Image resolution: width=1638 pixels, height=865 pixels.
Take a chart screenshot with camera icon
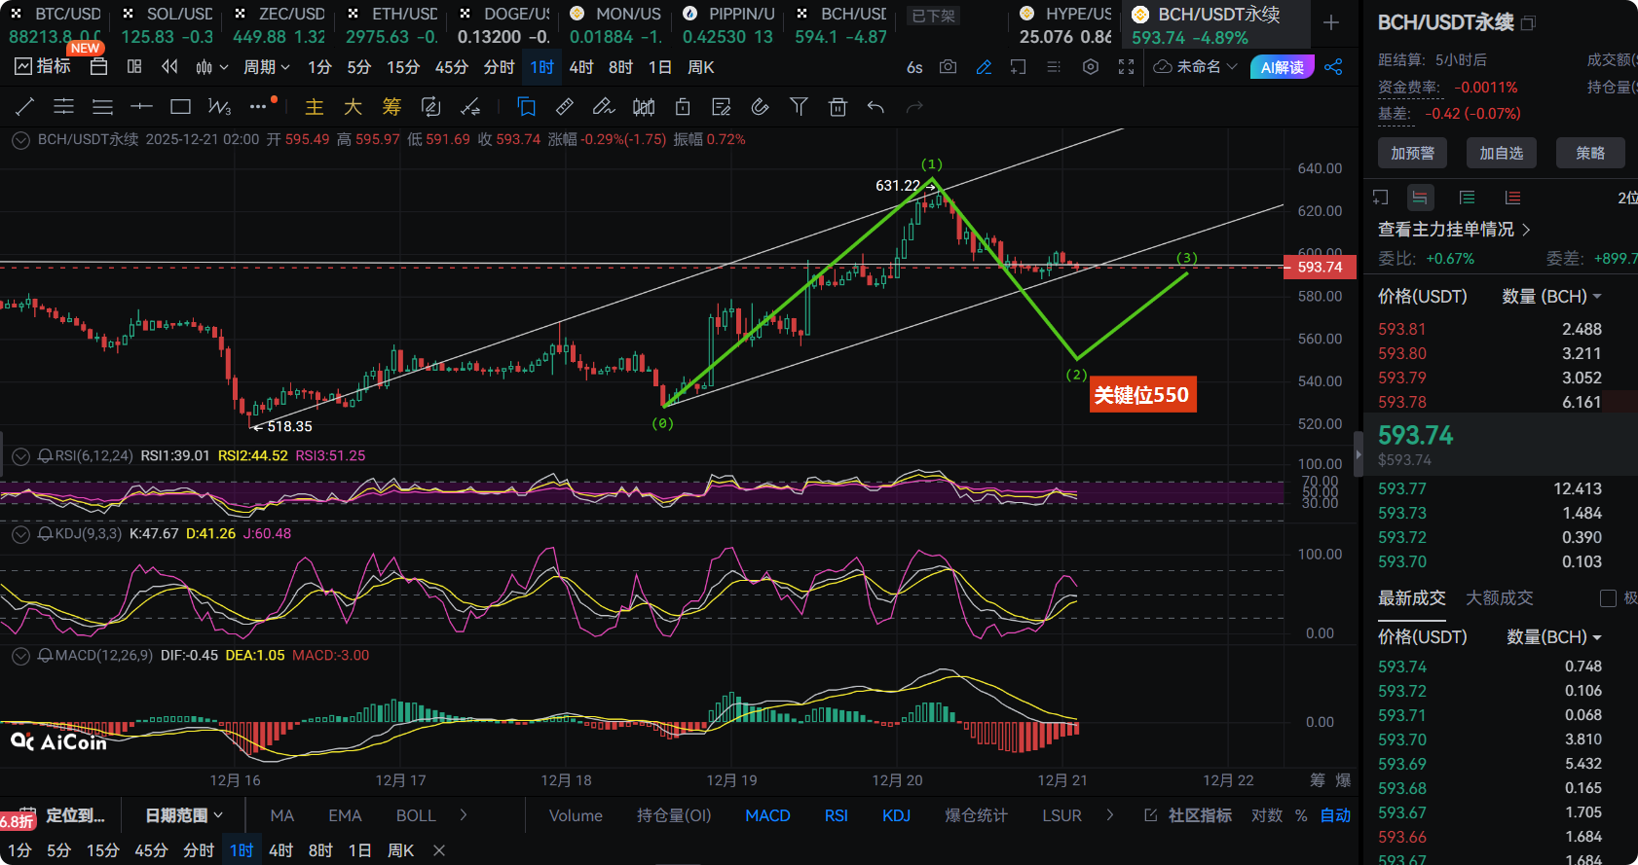click(x=948, y=67)
